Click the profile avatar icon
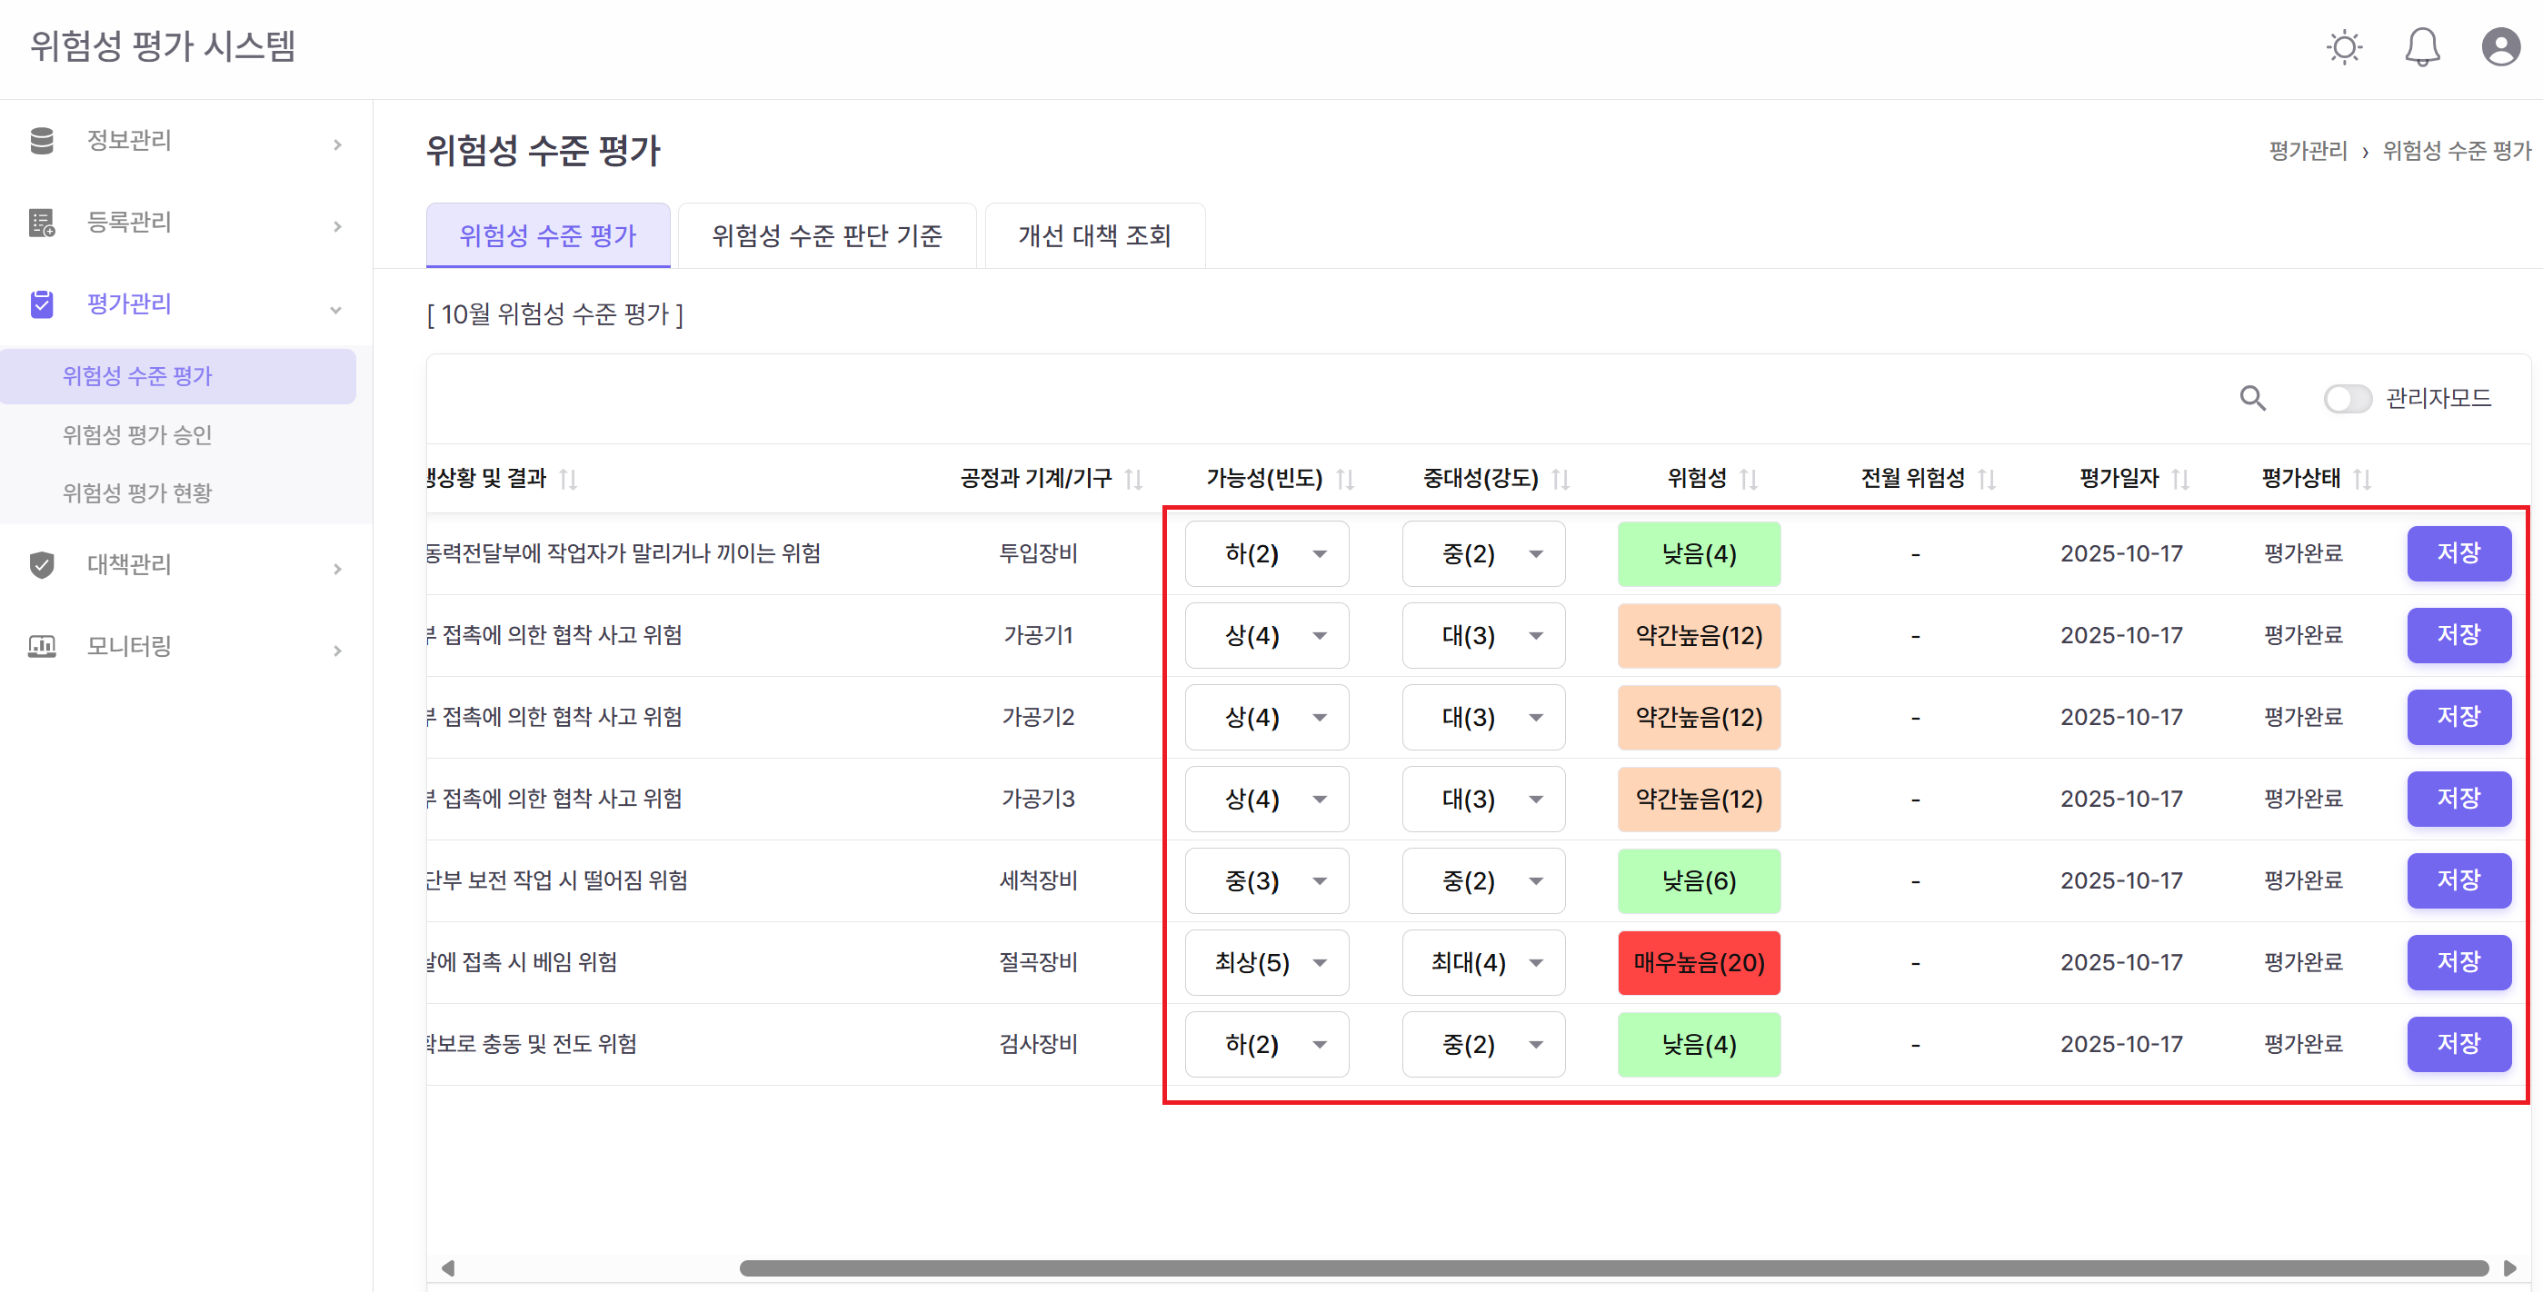The image size is (2543, 1292). pos(2499,46)
